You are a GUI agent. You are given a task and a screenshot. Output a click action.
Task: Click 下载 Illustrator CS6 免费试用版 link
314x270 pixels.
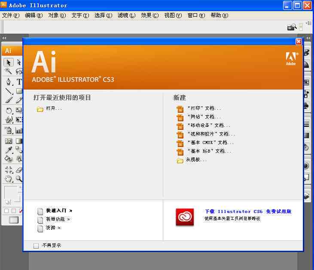point(248,211)
